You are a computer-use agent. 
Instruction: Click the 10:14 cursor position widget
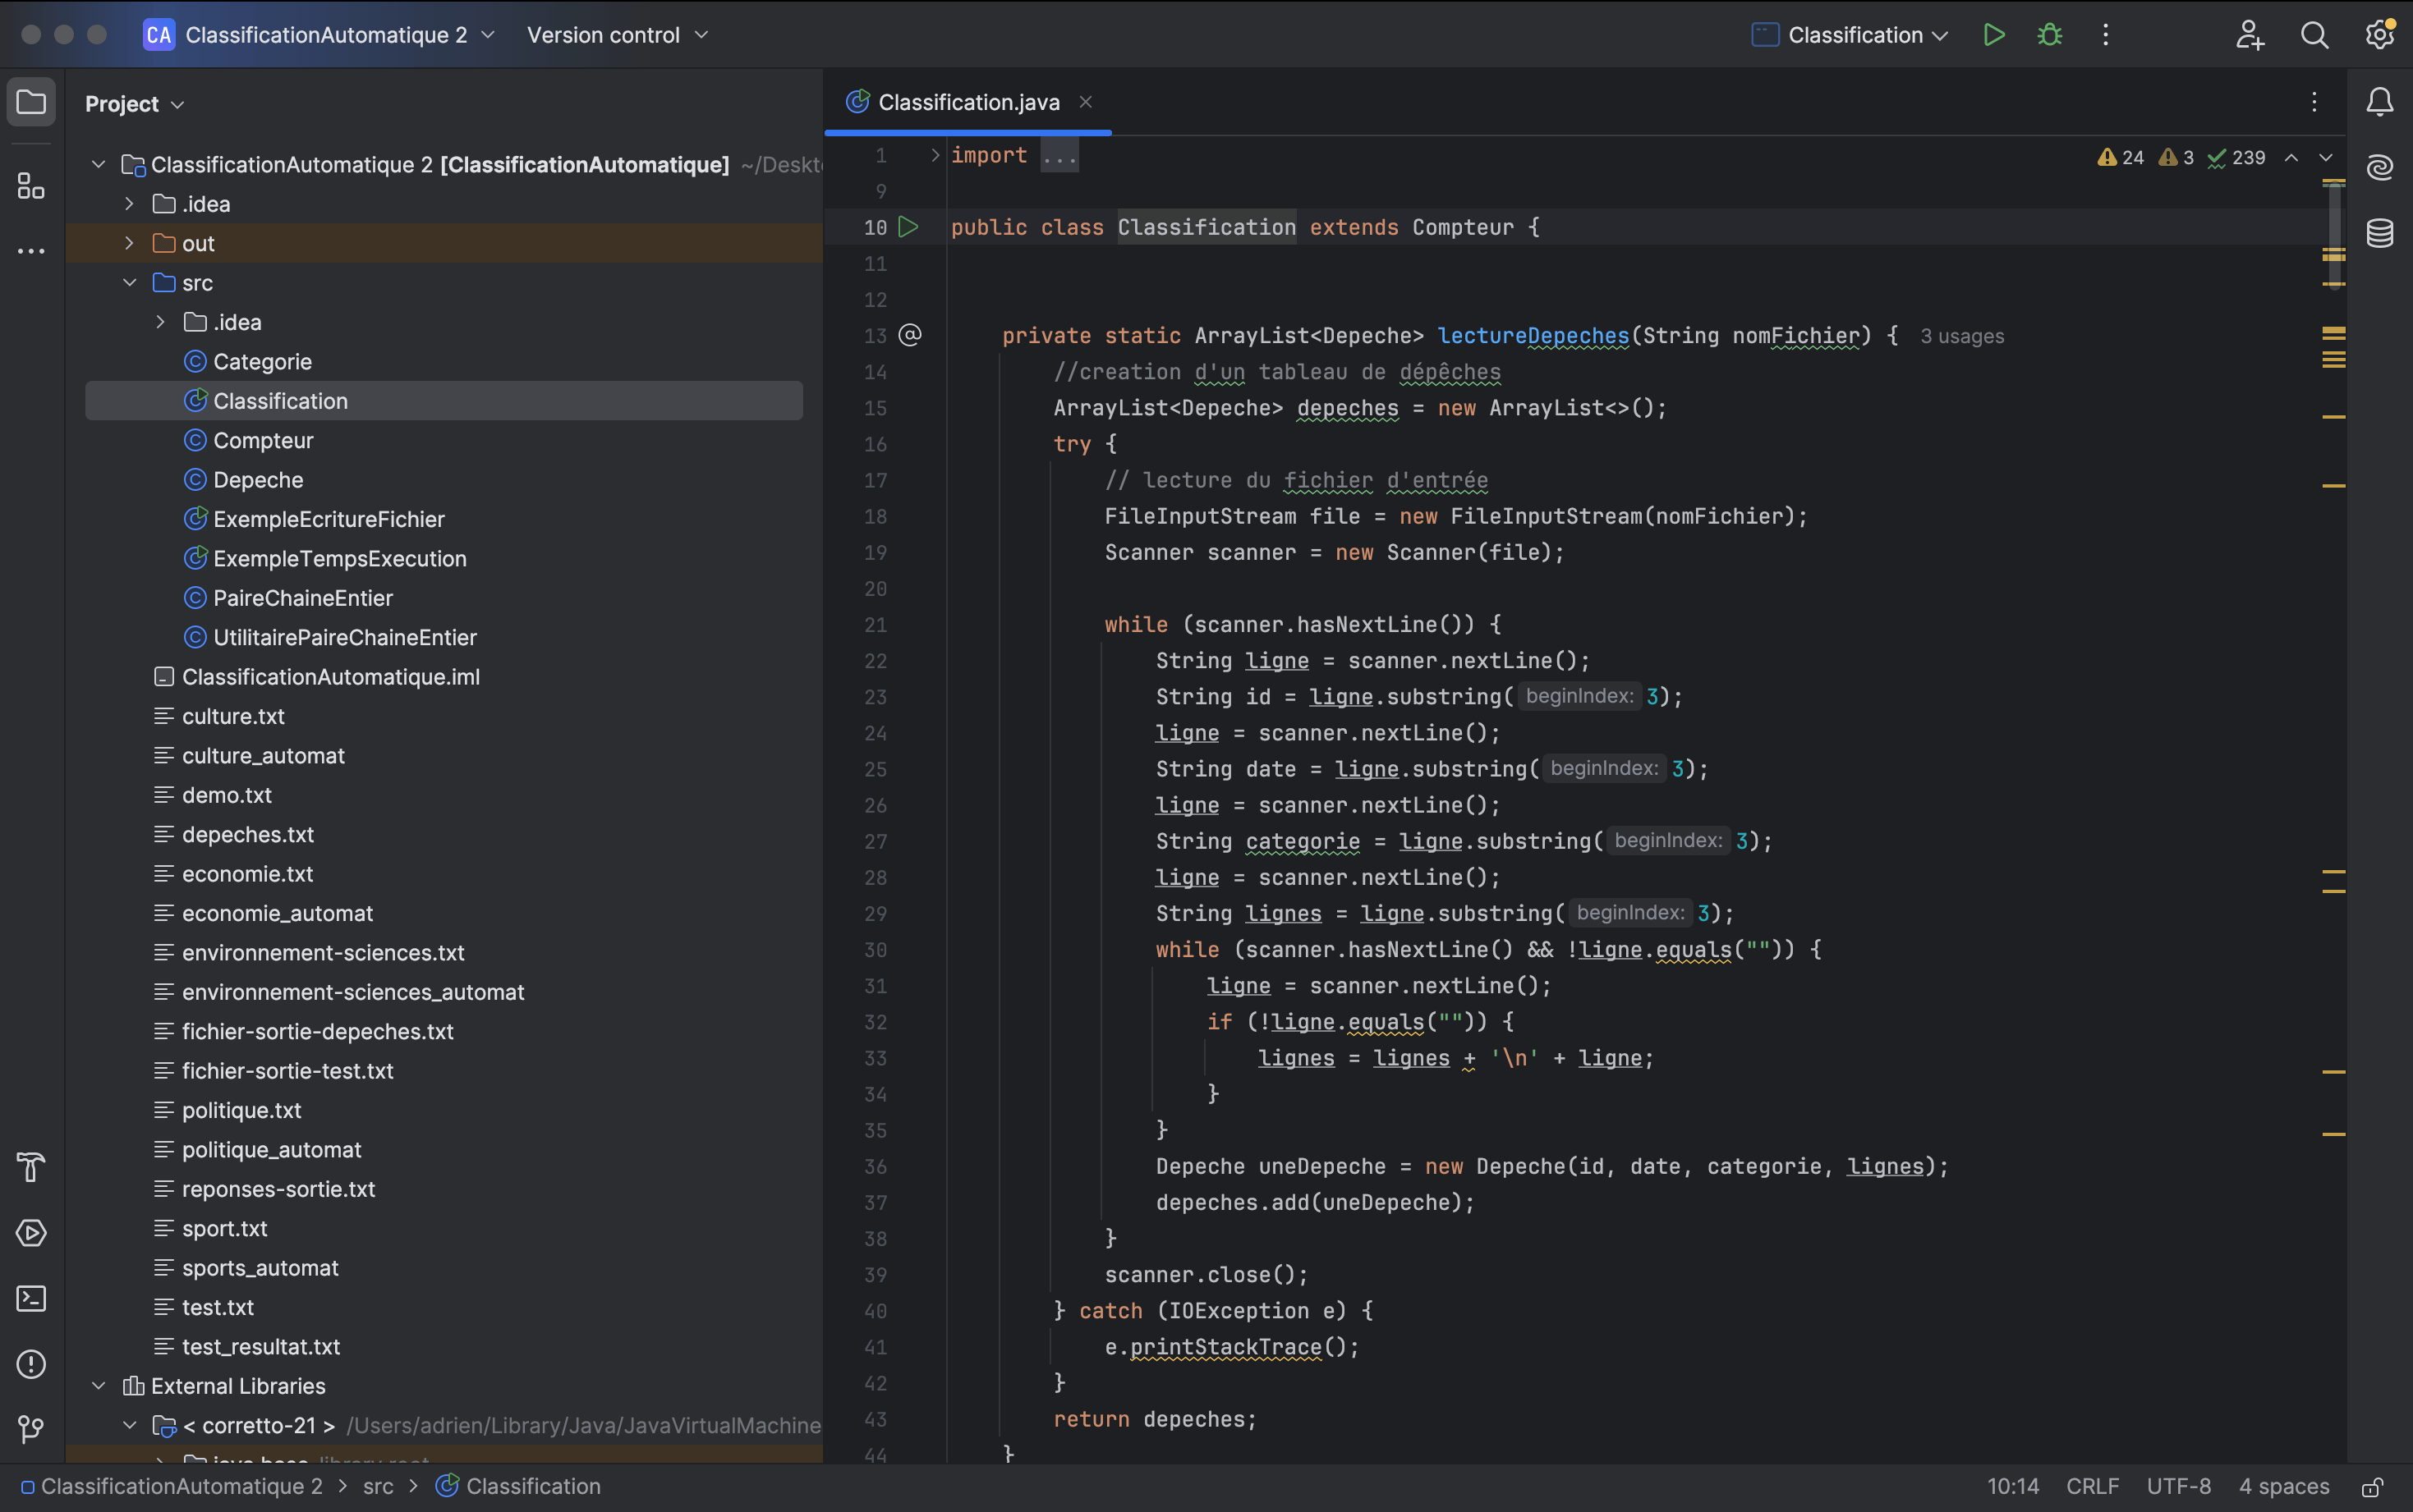2013,1487
